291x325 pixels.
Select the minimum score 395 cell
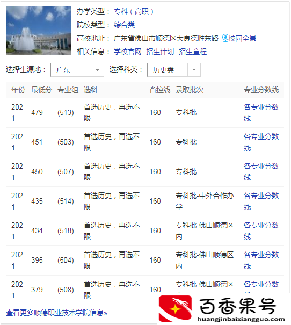37,261
